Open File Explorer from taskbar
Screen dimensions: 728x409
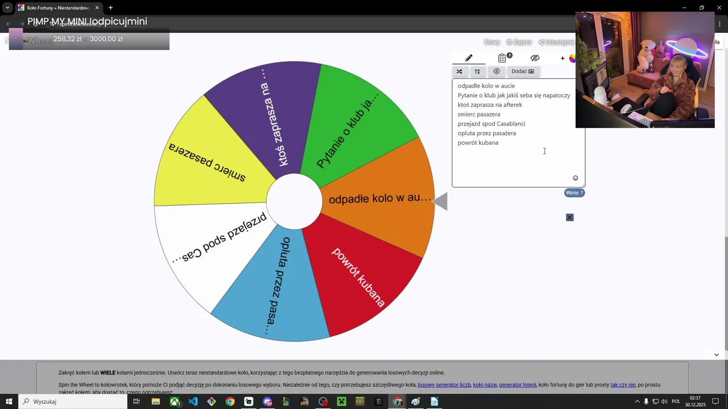pos(155,402)
